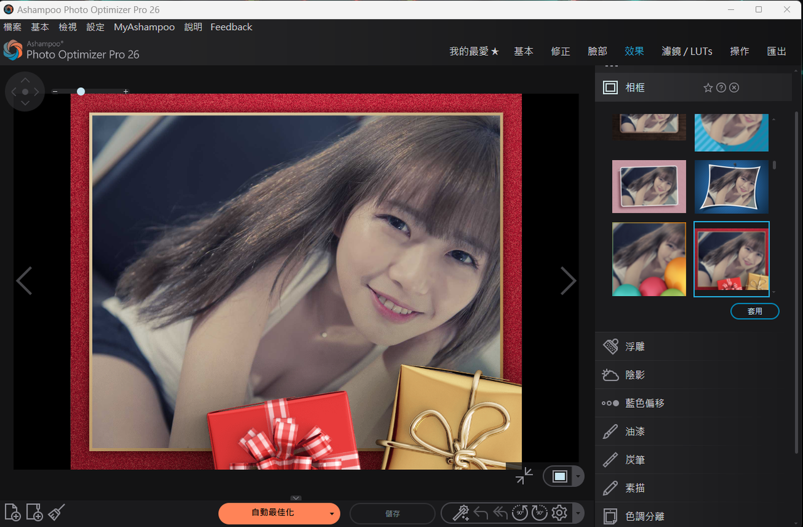Click the broom clear-list icon
The image size is (803, 527).
(x=56, y=512)
